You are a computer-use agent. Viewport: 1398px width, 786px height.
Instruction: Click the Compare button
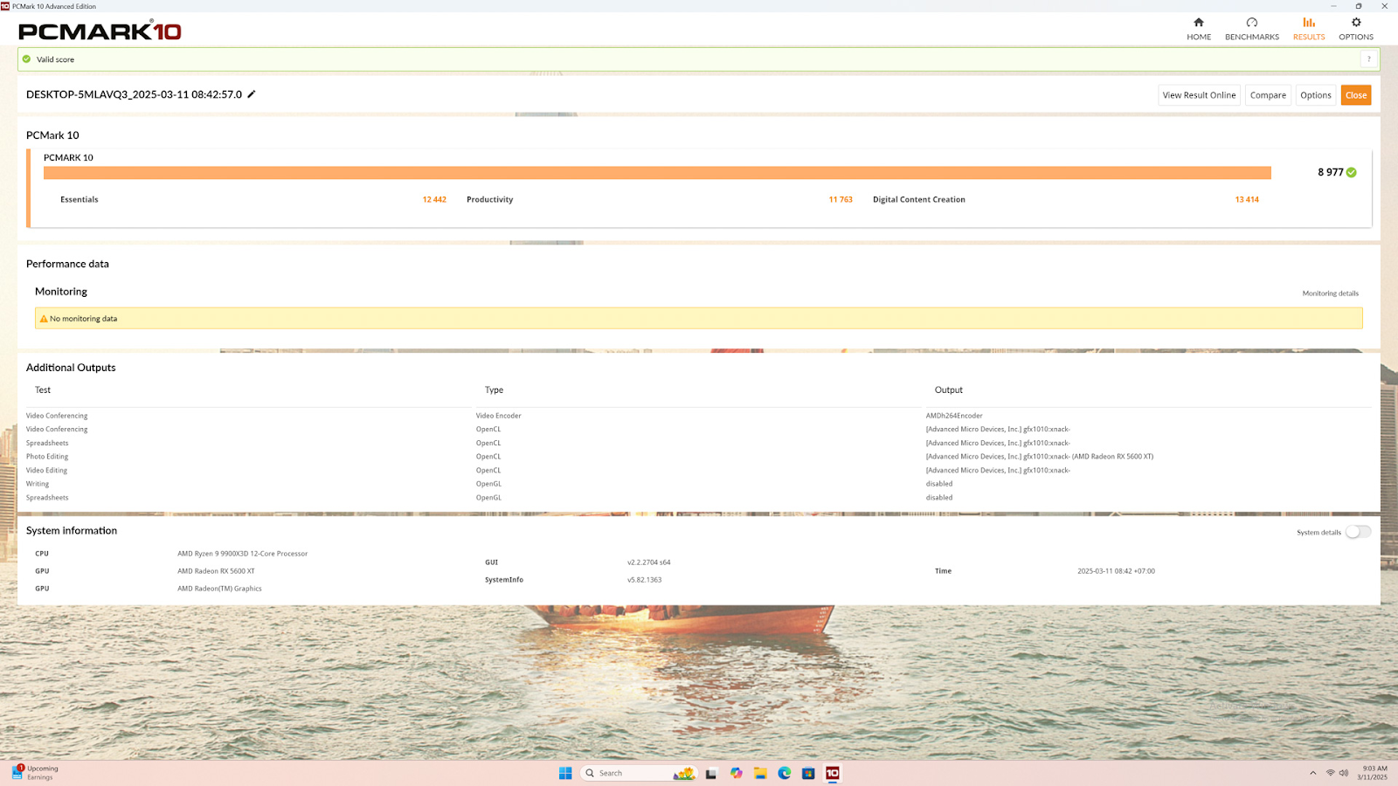(1268, 95)
